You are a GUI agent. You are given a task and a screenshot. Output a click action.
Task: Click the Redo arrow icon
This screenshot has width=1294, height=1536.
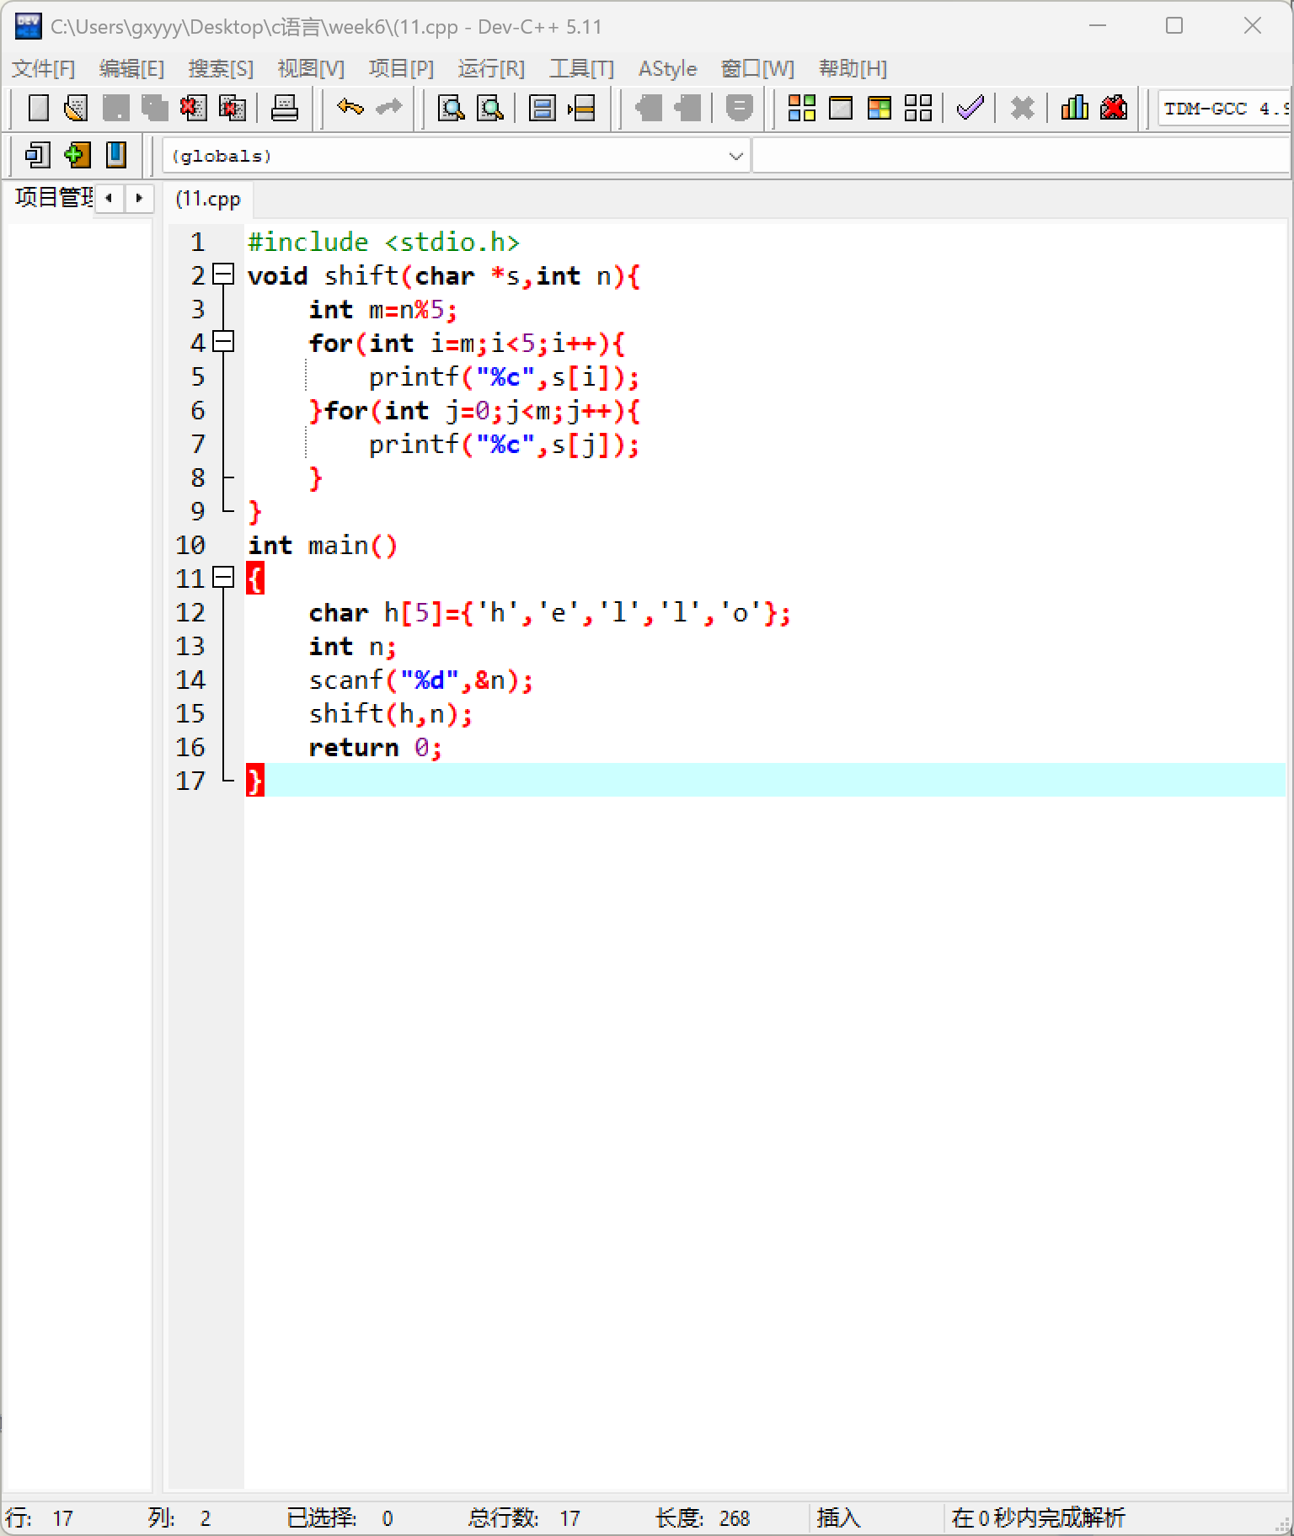tap(388, 108)
